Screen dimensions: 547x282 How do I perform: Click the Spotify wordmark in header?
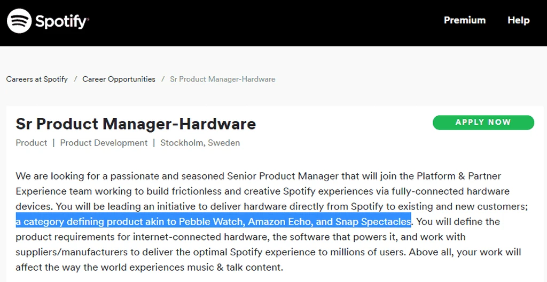[62, 21]
